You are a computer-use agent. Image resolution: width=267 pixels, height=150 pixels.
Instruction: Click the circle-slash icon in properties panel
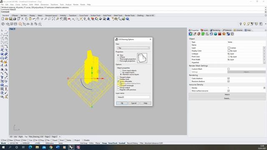[x=232, y=34]
